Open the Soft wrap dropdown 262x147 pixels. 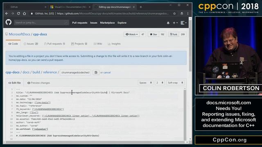click(x=175, y=82)
